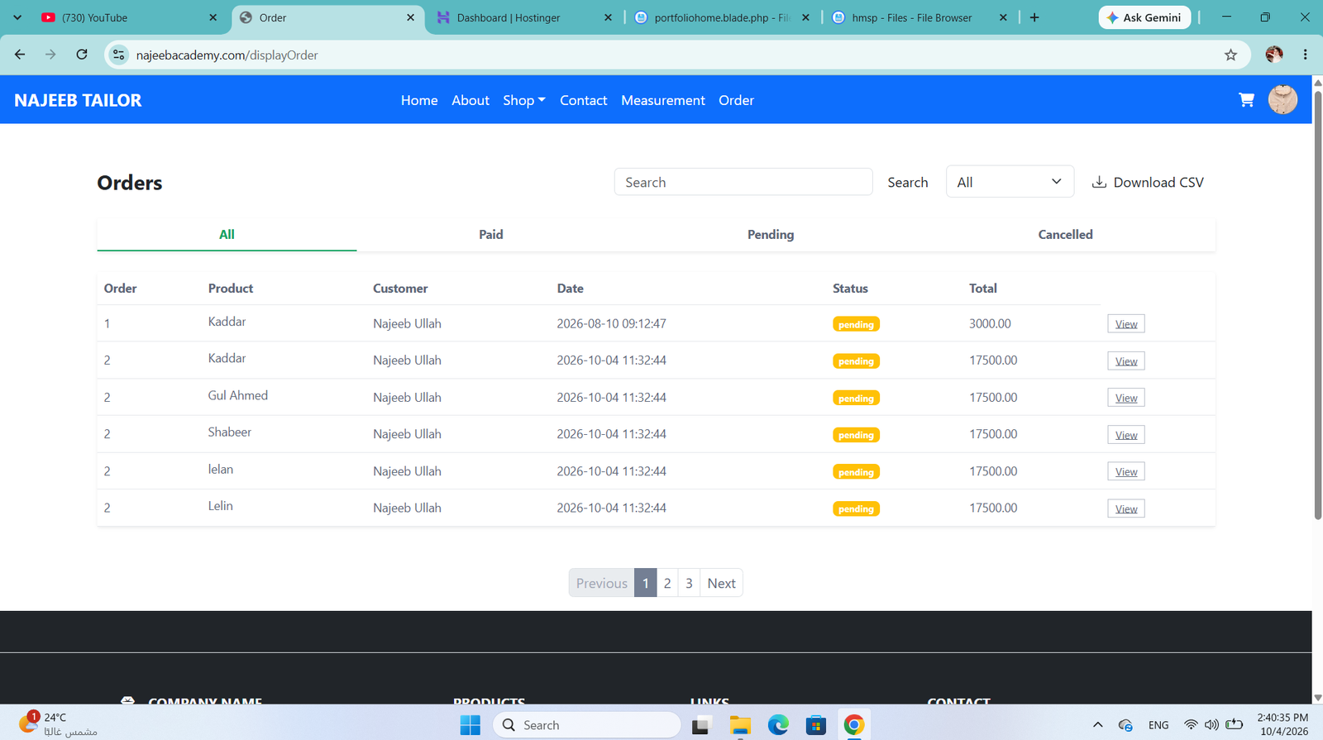Click the Search button next to the search field
1323x740 pixels.
[x=908, y=182]
